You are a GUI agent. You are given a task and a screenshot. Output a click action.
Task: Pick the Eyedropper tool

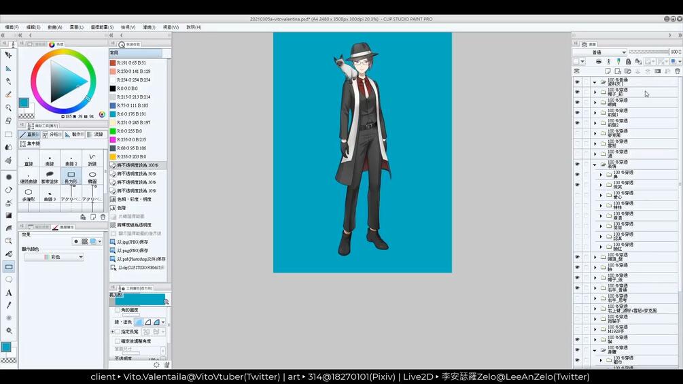coord(8,305)
